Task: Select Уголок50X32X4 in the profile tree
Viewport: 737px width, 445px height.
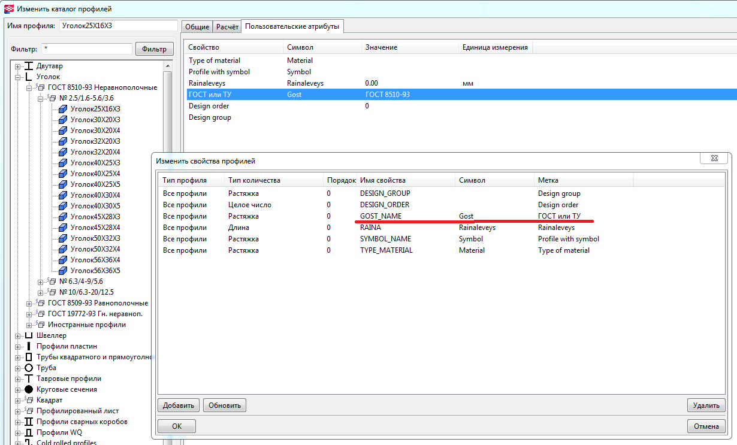Action: (95, 249)
